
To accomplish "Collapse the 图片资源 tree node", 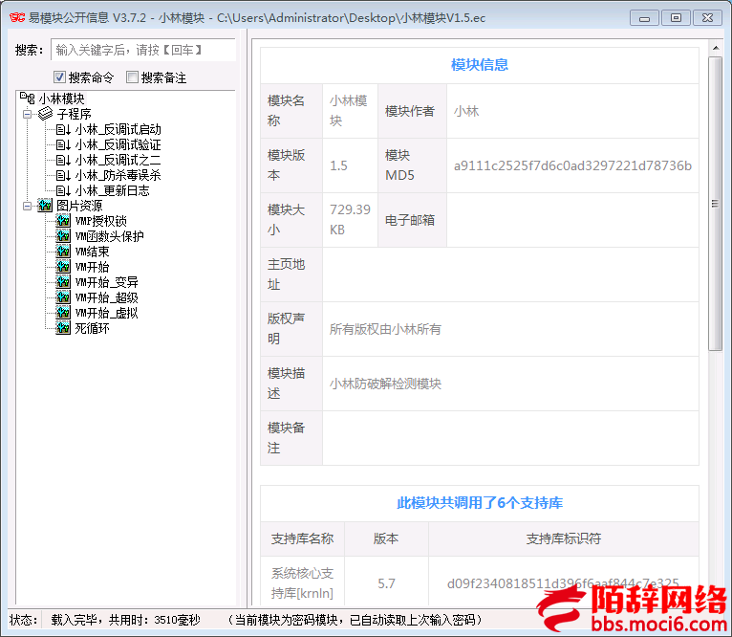I will tap(28, 206).
